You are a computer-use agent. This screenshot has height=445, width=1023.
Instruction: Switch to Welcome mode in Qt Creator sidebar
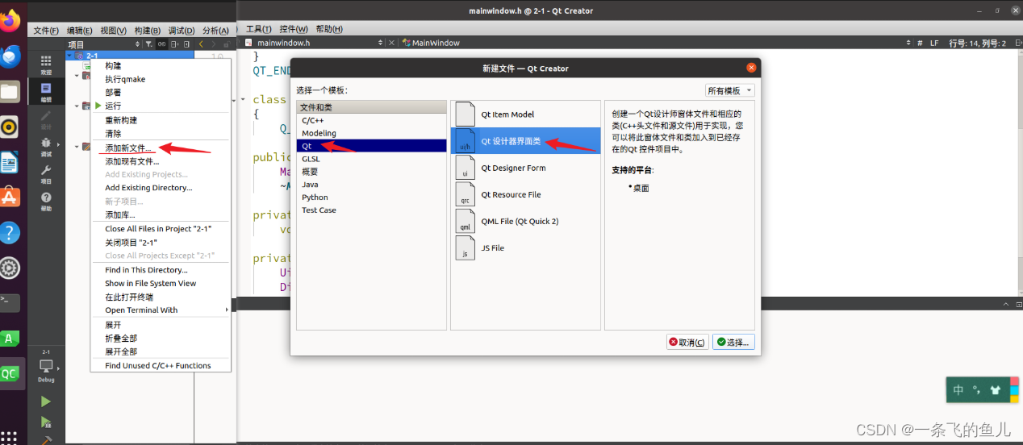pyautogui.click(x=46, y=64)
